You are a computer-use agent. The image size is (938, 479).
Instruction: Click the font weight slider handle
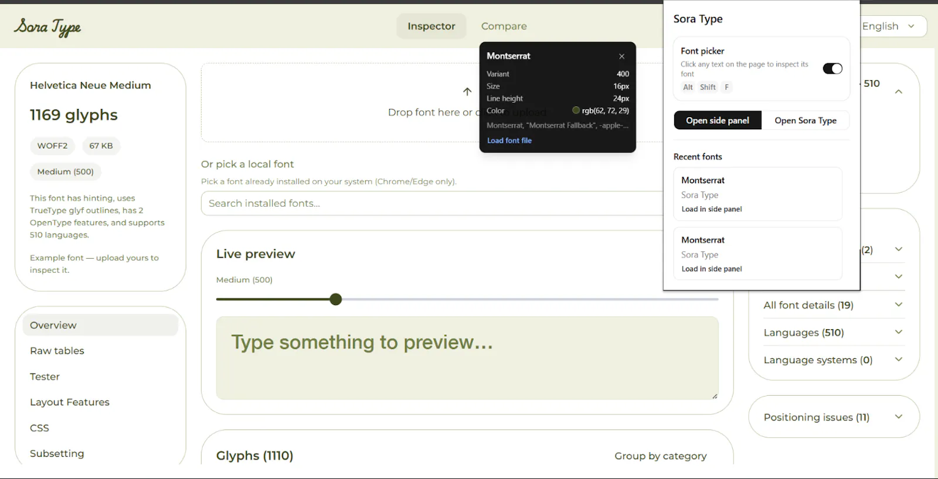335,299
